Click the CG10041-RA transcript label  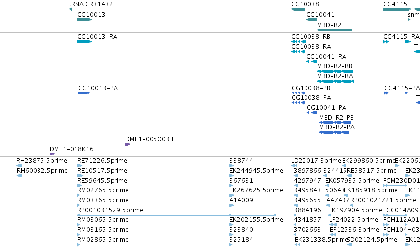327,57
